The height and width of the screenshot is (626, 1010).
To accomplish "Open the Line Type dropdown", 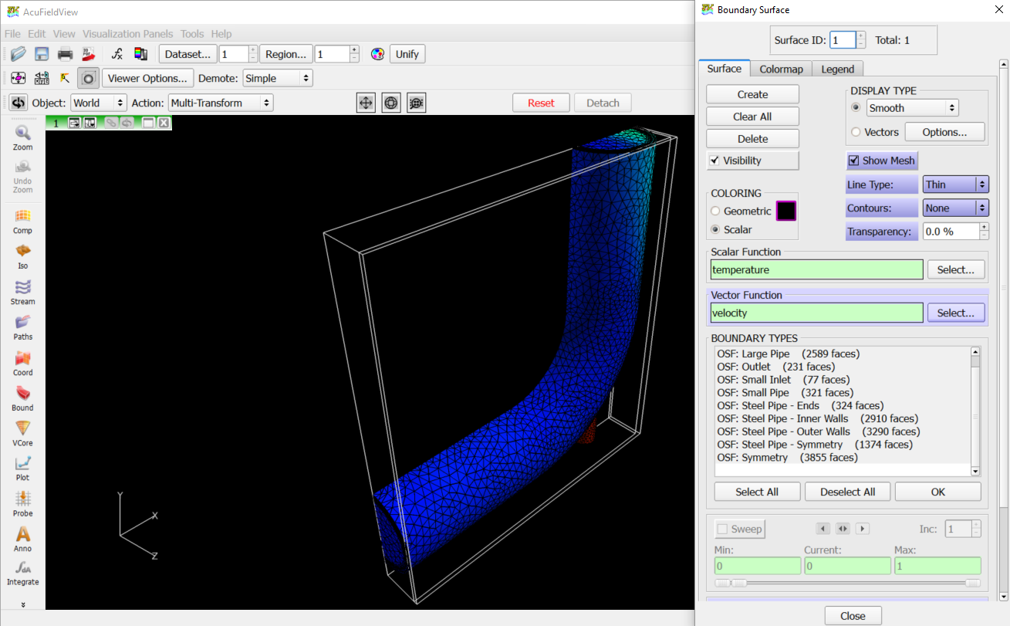I will 955,184.
